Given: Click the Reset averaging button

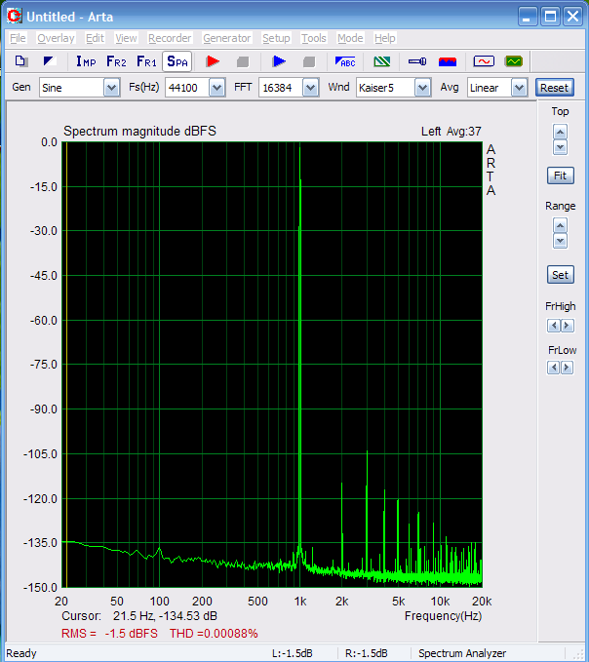Looking at the screenshot, I should pyautogui.click(x=554, y=88).
